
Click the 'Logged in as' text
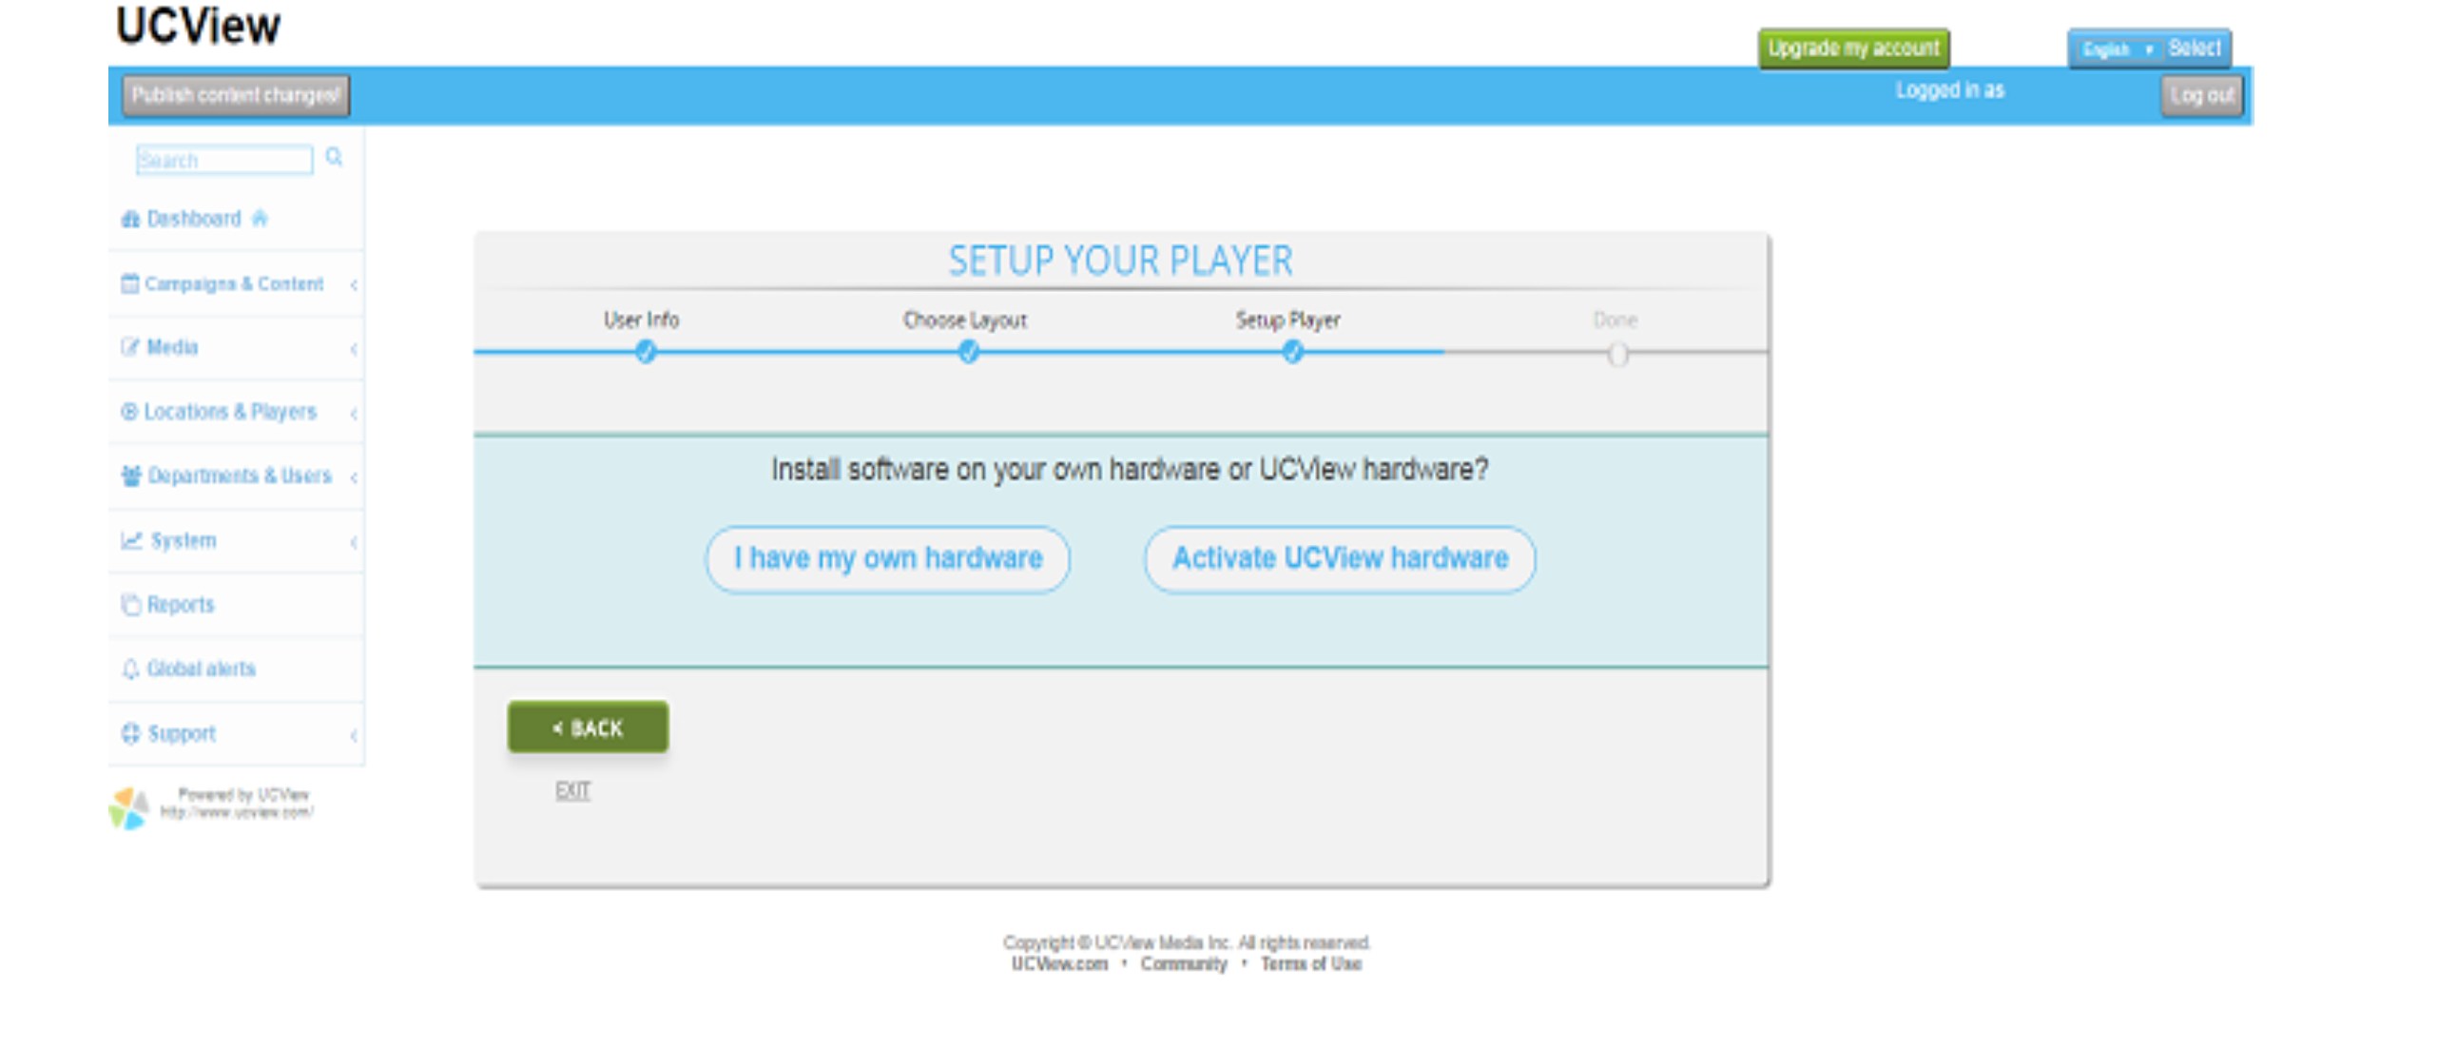(x=1950, y=90)
